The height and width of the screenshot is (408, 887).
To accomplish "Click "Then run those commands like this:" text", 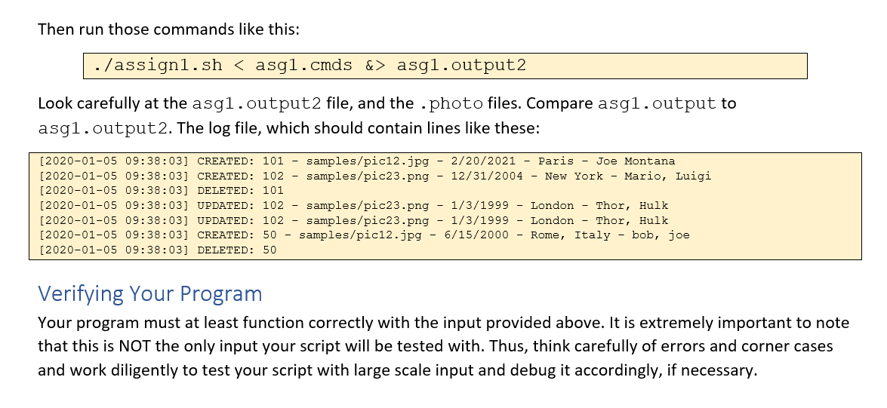I will [x=168, y=29].
